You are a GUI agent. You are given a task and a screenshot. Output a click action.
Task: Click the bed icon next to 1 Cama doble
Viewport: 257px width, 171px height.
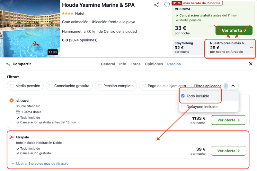point(18,112)
